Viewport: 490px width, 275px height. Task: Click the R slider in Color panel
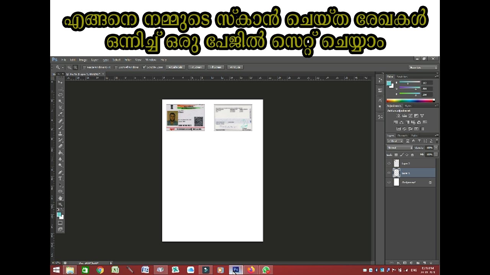point(410,83)
